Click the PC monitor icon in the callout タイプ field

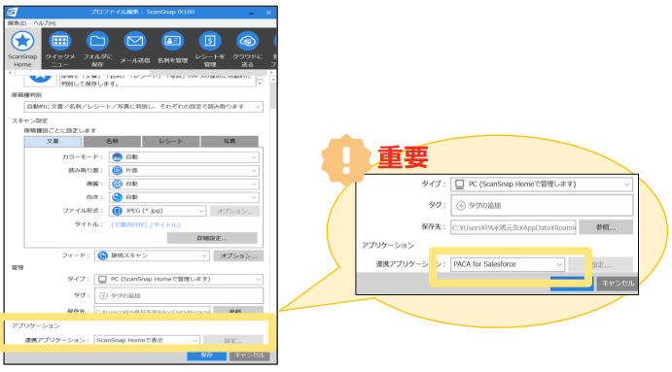click(x=460, y=185)
